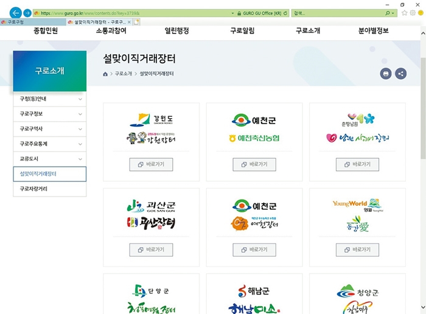Click the refresh icon in address bar
426x314 pixels.
(x=285, y=13)
